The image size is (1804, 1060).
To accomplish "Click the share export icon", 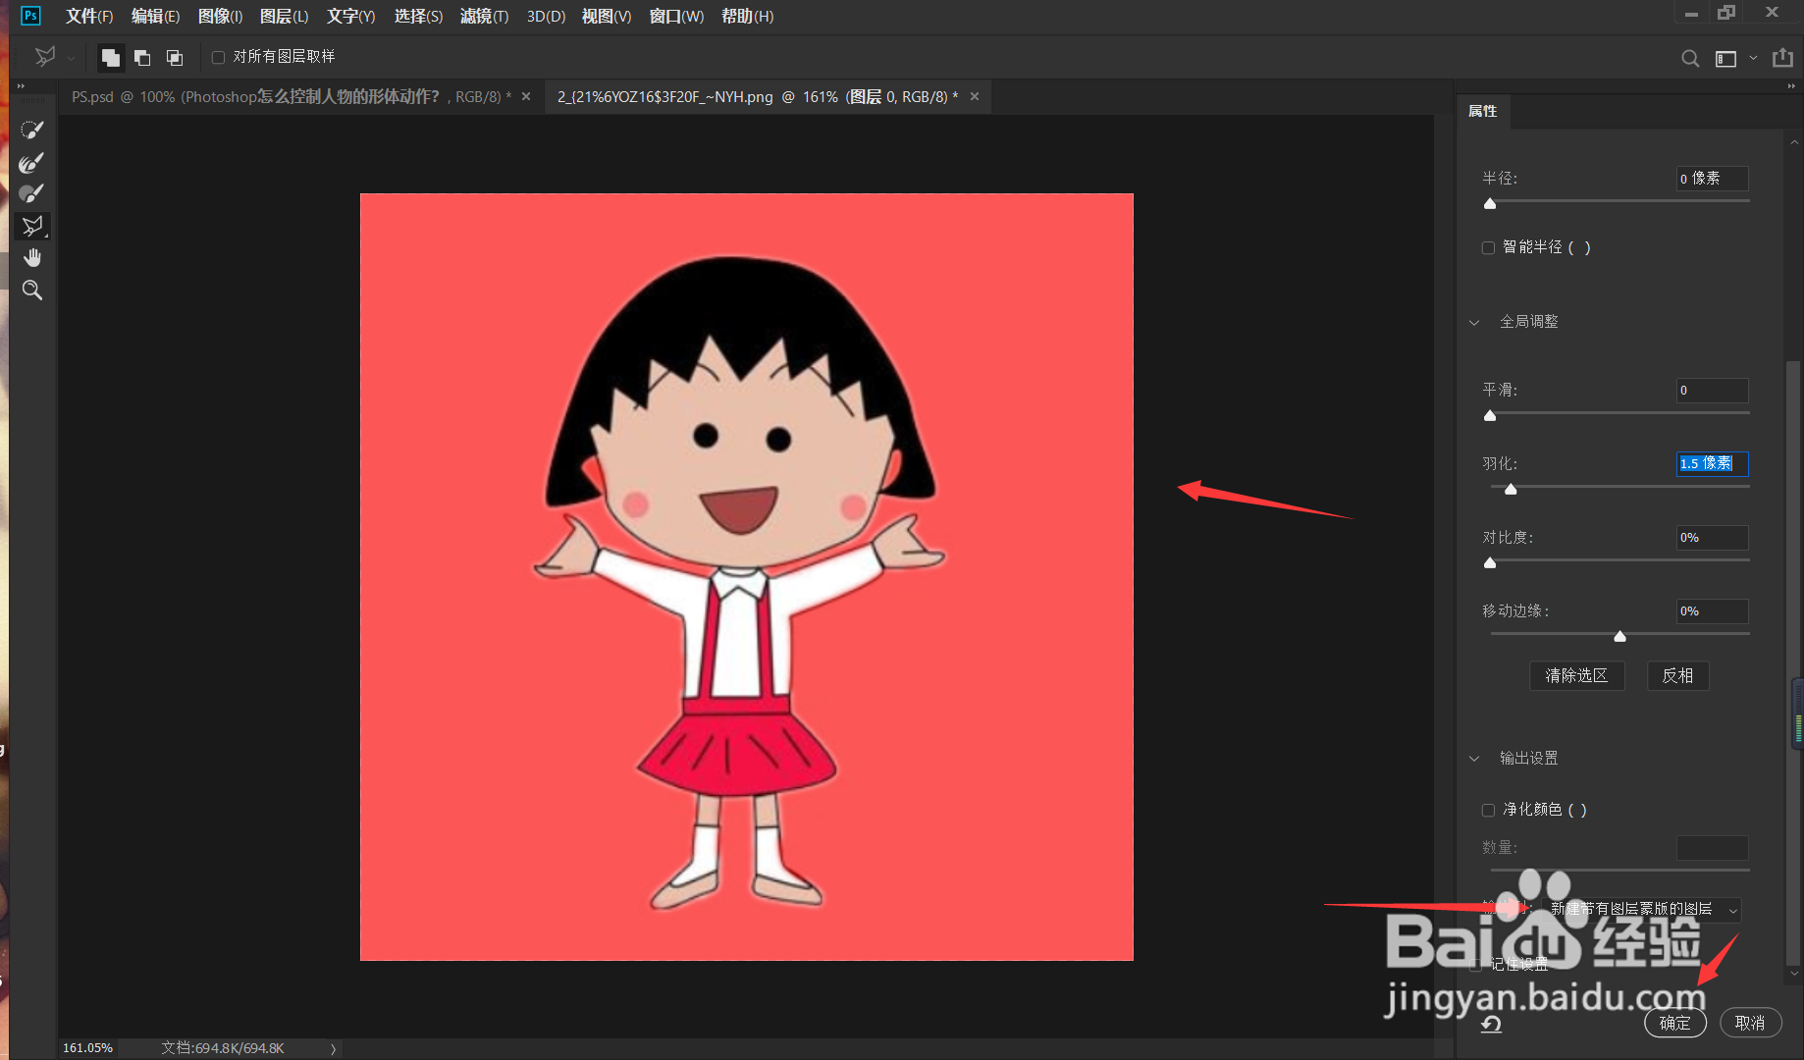I will (1782, 58).
